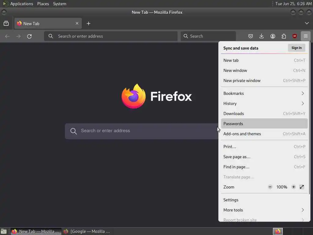Open a New private window
The height and width of the screenshot is (235, 313).
[264, 80]
